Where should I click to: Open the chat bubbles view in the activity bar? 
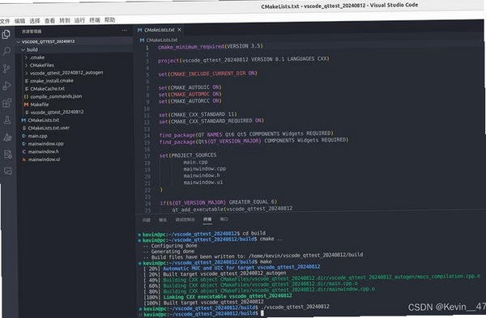(x=8, y=171)
